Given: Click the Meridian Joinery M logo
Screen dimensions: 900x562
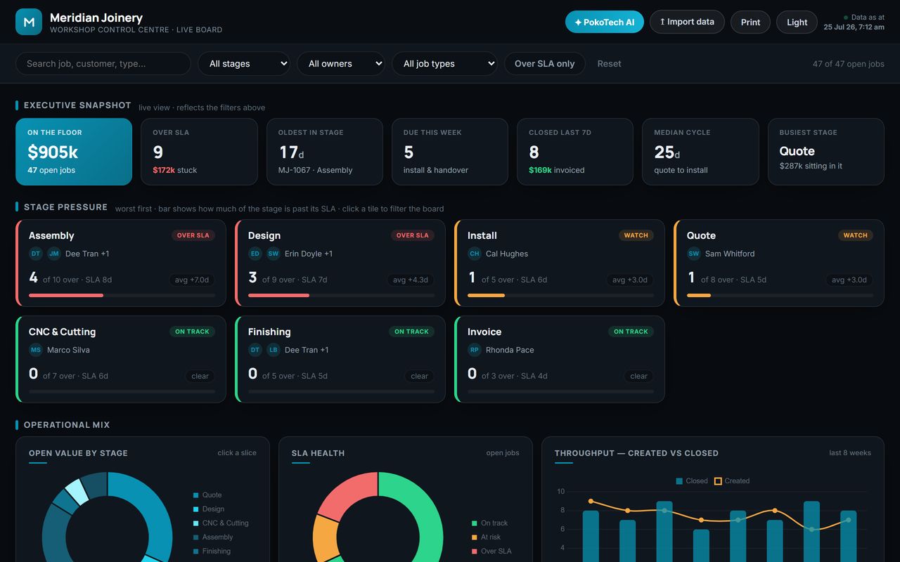Looking at the screenshot, I should point(29,22).
